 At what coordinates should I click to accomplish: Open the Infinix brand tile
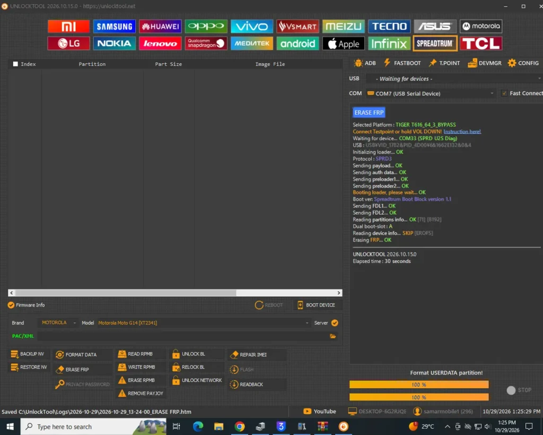point(389,44)
